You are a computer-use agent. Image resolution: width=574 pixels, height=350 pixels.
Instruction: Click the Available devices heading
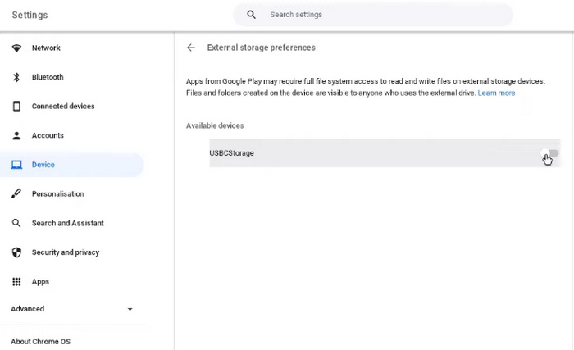215,125
